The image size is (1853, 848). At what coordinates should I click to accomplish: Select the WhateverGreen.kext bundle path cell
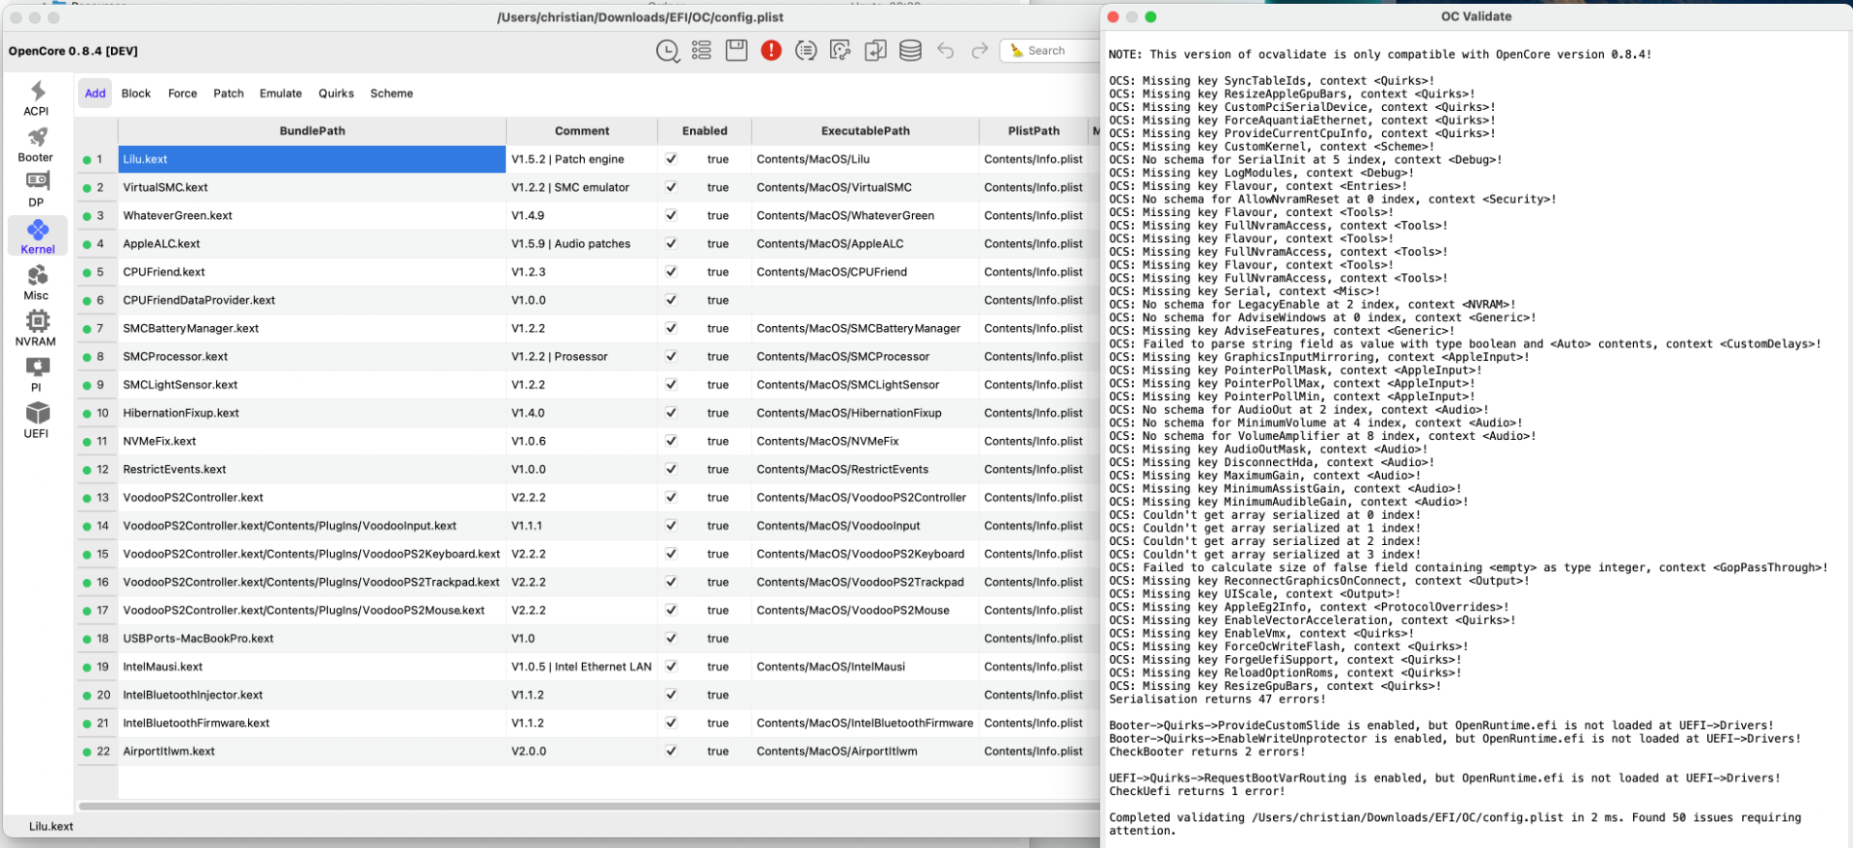coord(312,215)
